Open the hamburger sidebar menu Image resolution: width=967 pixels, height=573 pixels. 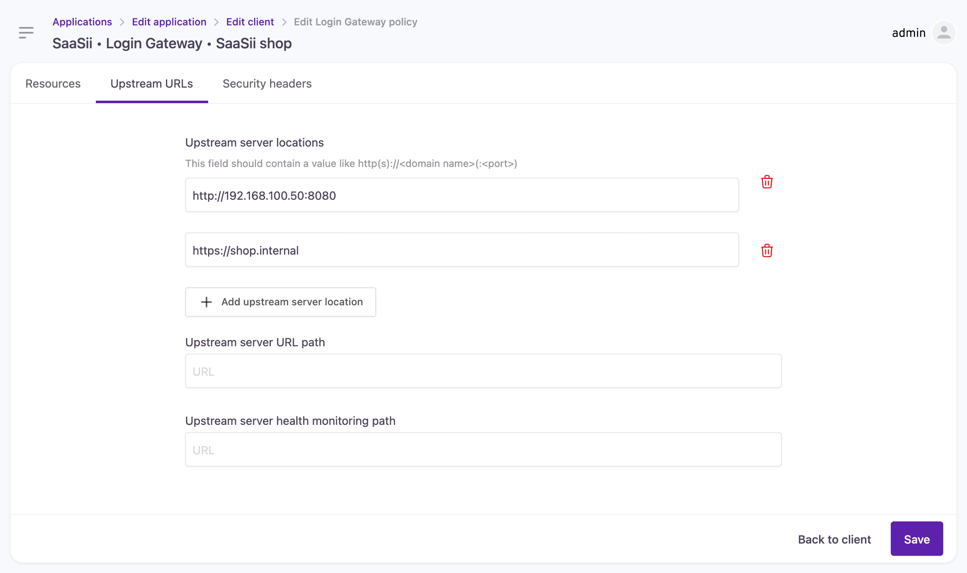26,33
